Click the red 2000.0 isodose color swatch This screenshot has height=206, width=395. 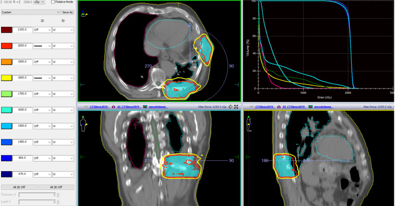pyautogui.click(x=6, y=46)
